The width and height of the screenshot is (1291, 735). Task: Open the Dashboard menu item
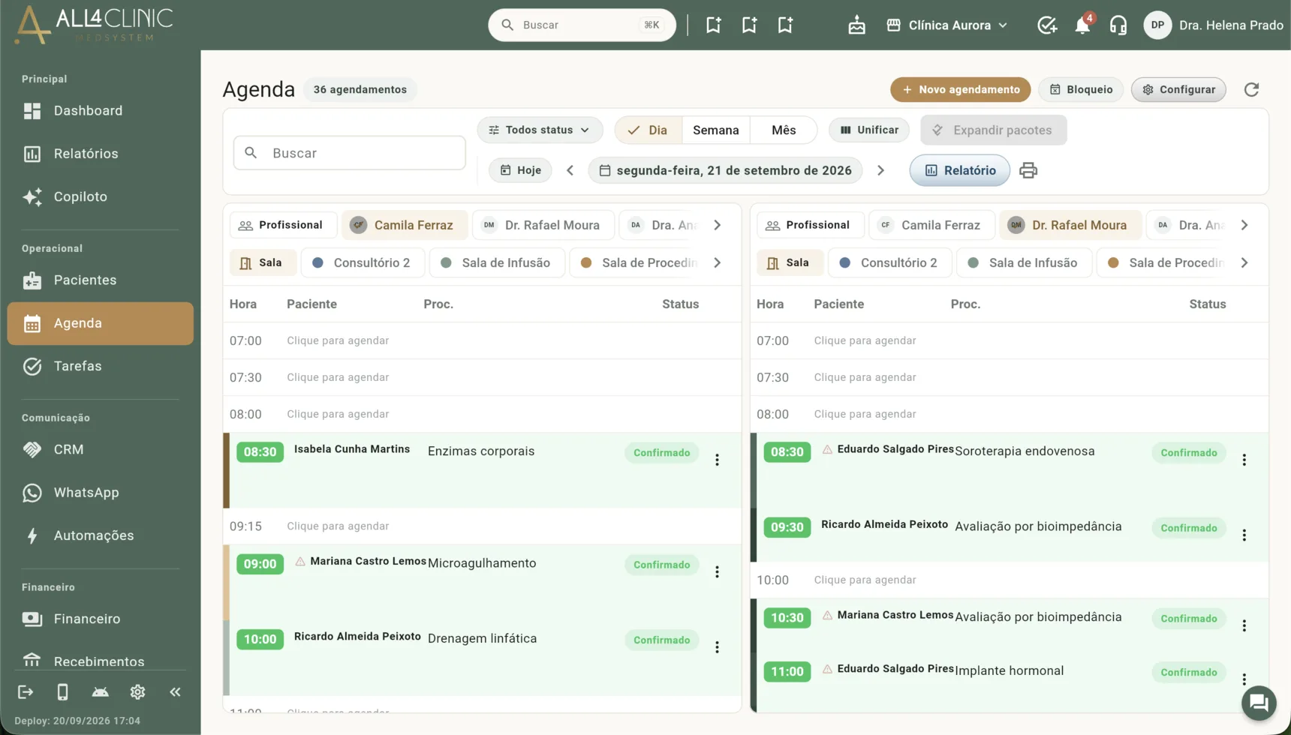[100, 111]
